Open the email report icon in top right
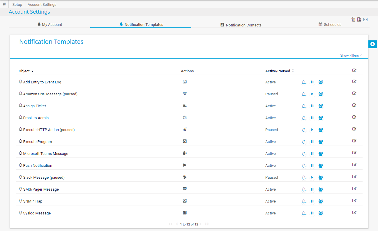378x231 pixels. pos(365,19)
